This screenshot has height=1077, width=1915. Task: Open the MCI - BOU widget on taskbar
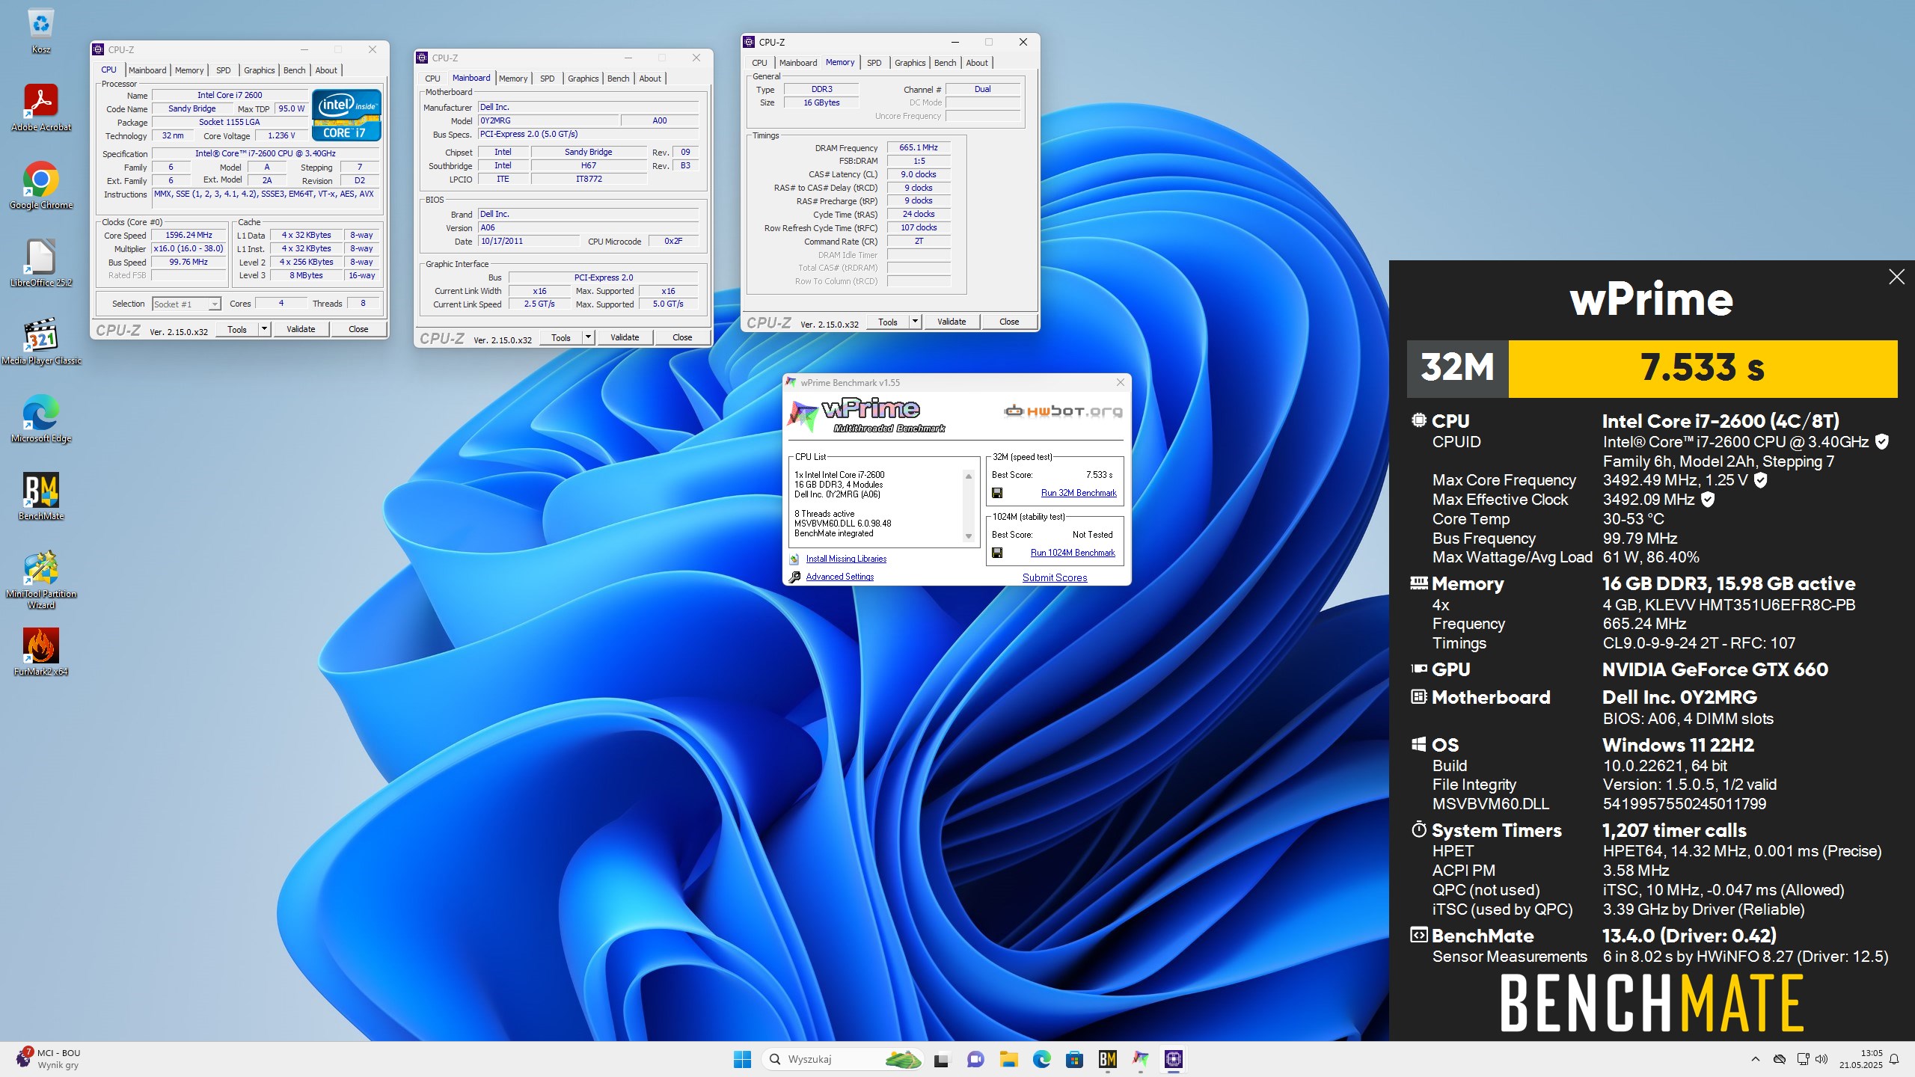coord(49,1059)
